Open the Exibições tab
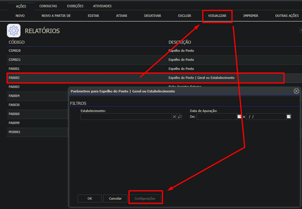This screenshot has height=209, width=302. tap(75, 6)
